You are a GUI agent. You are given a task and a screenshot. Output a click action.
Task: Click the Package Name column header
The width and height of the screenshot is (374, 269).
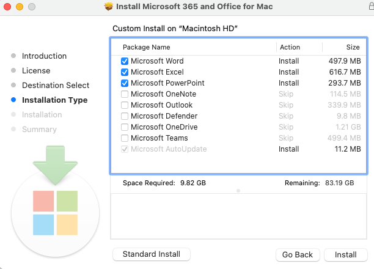click(x=146, y=47)
